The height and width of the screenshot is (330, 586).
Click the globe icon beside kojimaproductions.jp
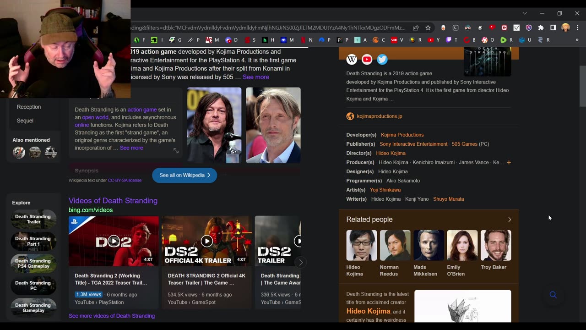click(350, 116)
